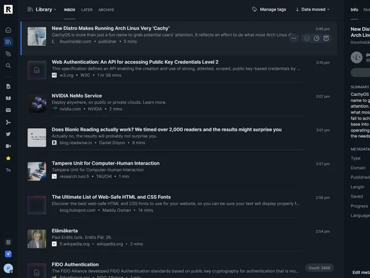Click the library shelves icon beside Library
This screenshot has width=370, height=278.
point(30,10)
